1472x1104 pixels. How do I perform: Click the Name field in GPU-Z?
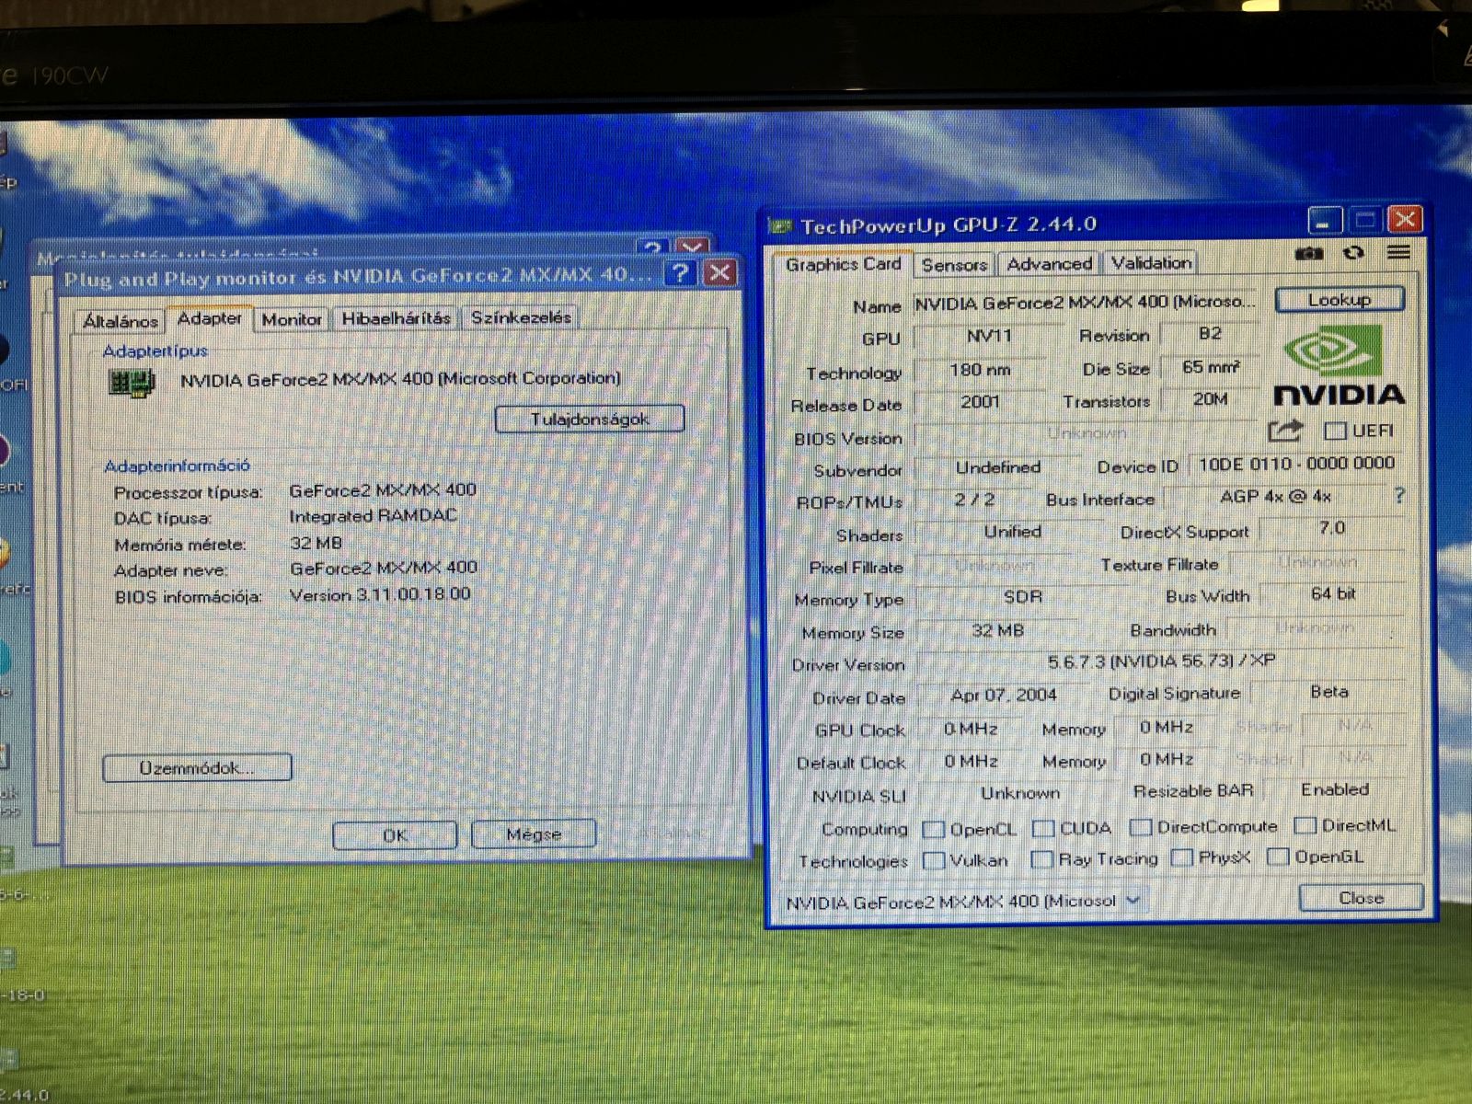pos(1086,303)
